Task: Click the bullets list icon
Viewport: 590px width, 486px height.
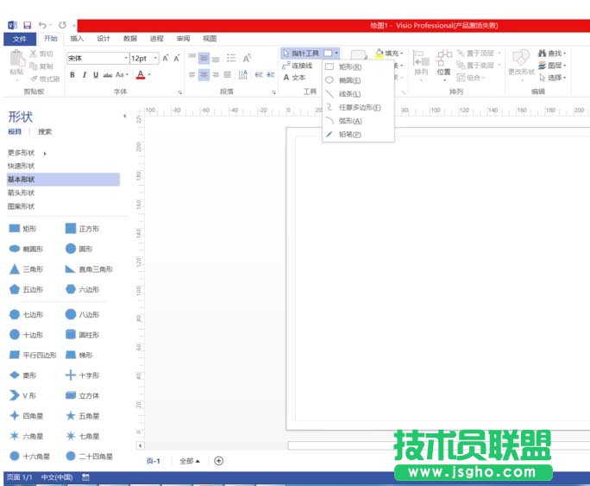Action: pos(231,58)
